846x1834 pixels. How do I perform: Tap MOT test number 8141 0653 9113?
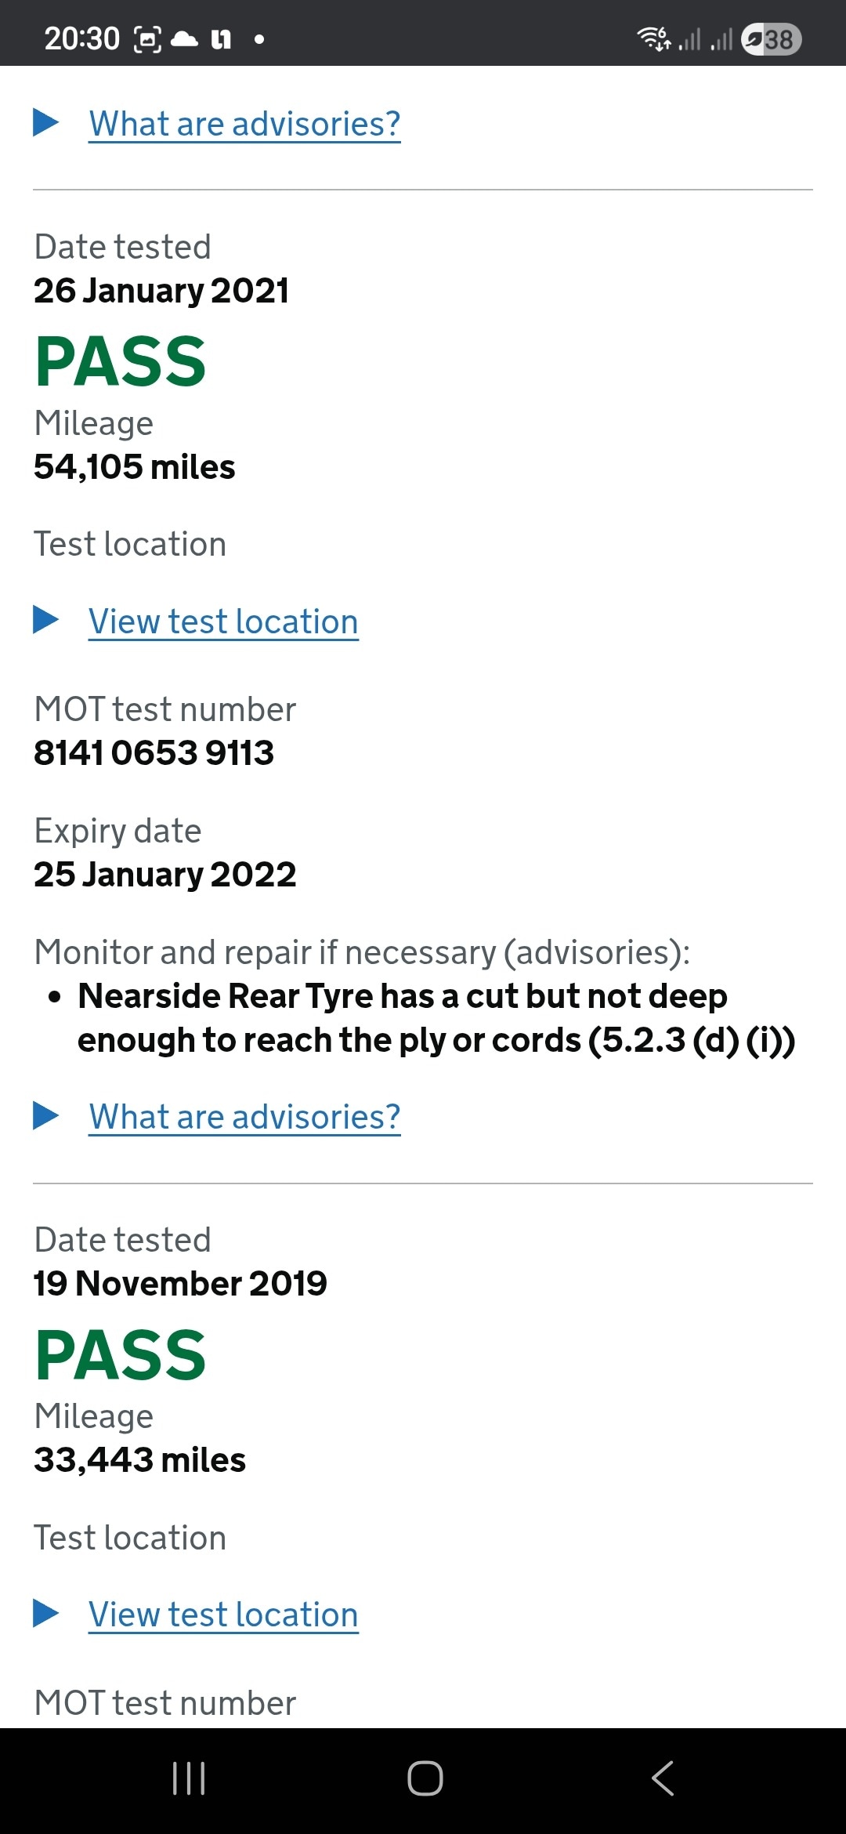(154, 752)
